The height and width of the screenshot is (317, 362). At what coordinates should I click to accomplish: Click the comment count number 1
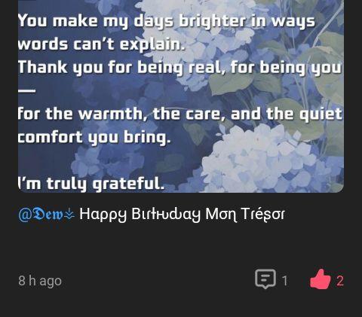[284, 281]
